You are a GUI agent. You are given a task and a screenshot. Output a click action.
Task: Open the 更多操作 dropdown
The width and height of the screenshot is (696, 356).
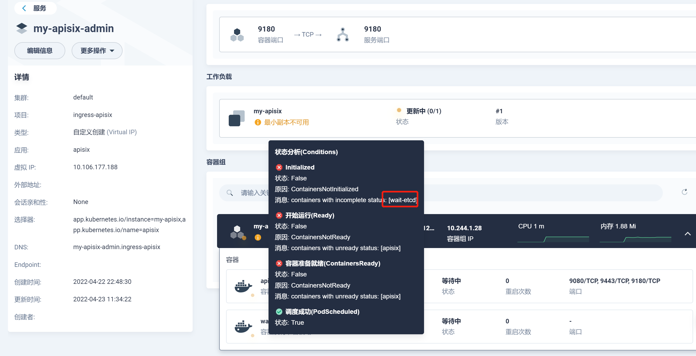coord(97,50)
